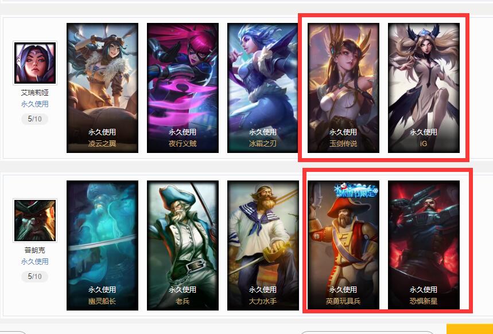The image size is (493, 334).
Task: Click the 普朗克 champion name label
Action: 35,250
